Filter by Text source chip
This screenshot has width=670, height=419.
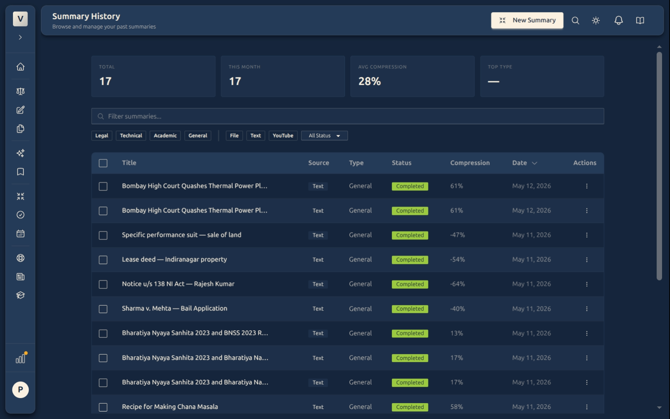click(256, 136)
